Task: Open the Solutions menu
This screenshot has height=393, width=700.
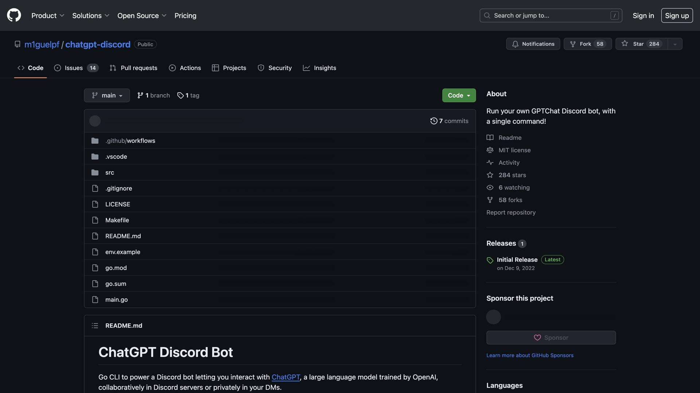Action: pyautogui.click(x=90, y=15)
